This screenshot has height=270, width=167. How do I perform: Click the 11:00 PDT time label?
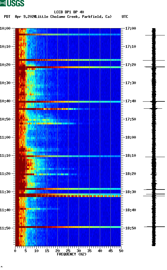(x=5, y=137)
